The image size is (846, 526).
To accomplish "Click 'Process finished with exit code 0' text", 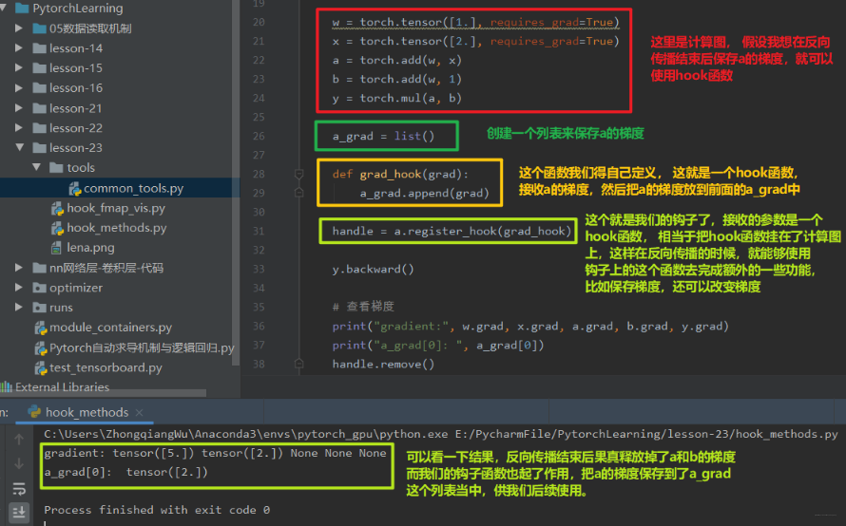I will pos(157,509).
